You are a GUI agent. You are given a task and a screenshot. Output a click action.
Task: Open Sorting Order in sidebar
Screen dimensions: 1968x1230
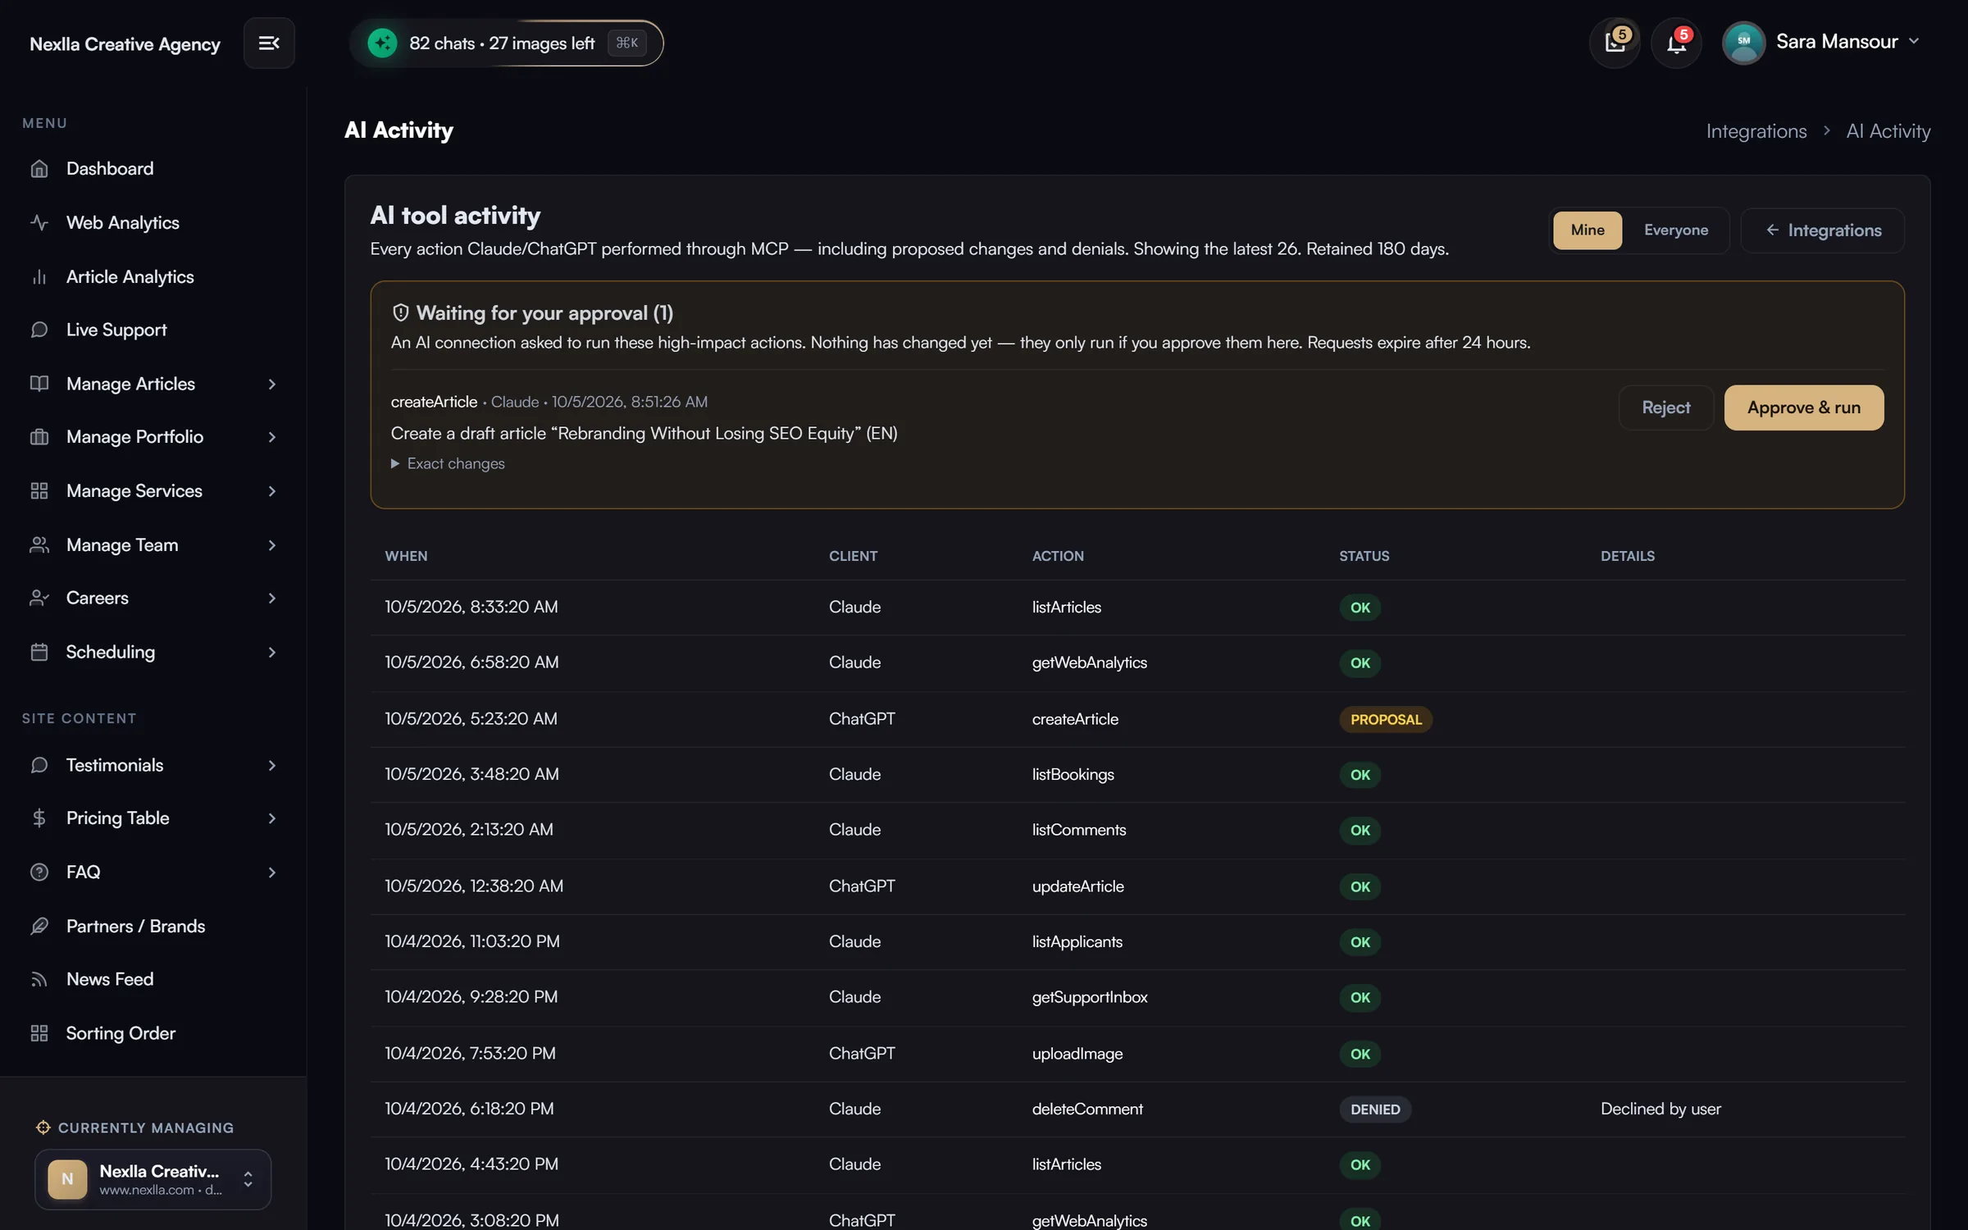coord(153,1034)
